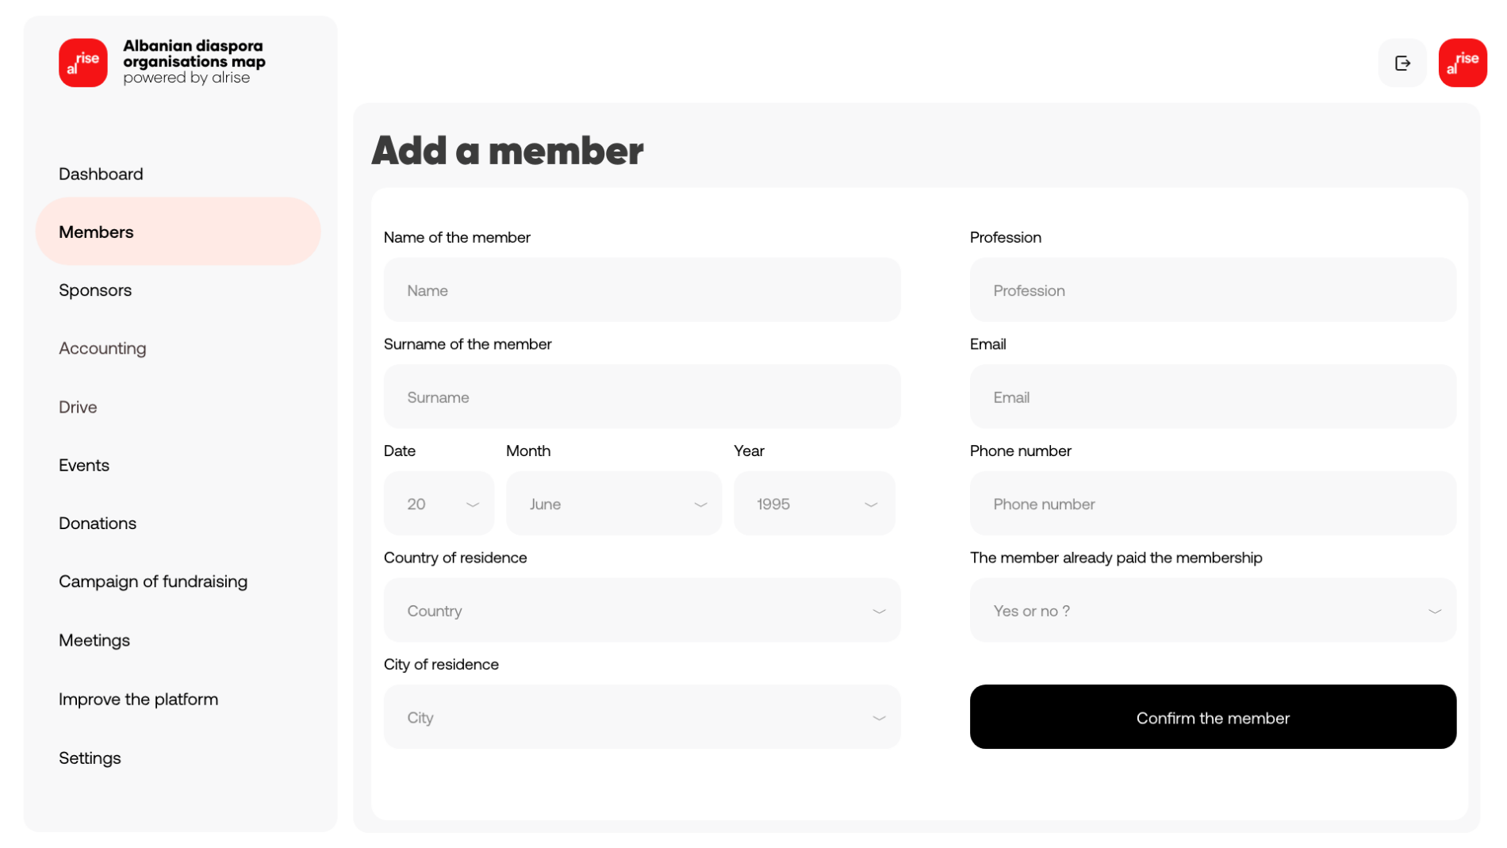Click the logout icon at top right
Viewport: 1507px width, 848px height.
click(1402, 63)
